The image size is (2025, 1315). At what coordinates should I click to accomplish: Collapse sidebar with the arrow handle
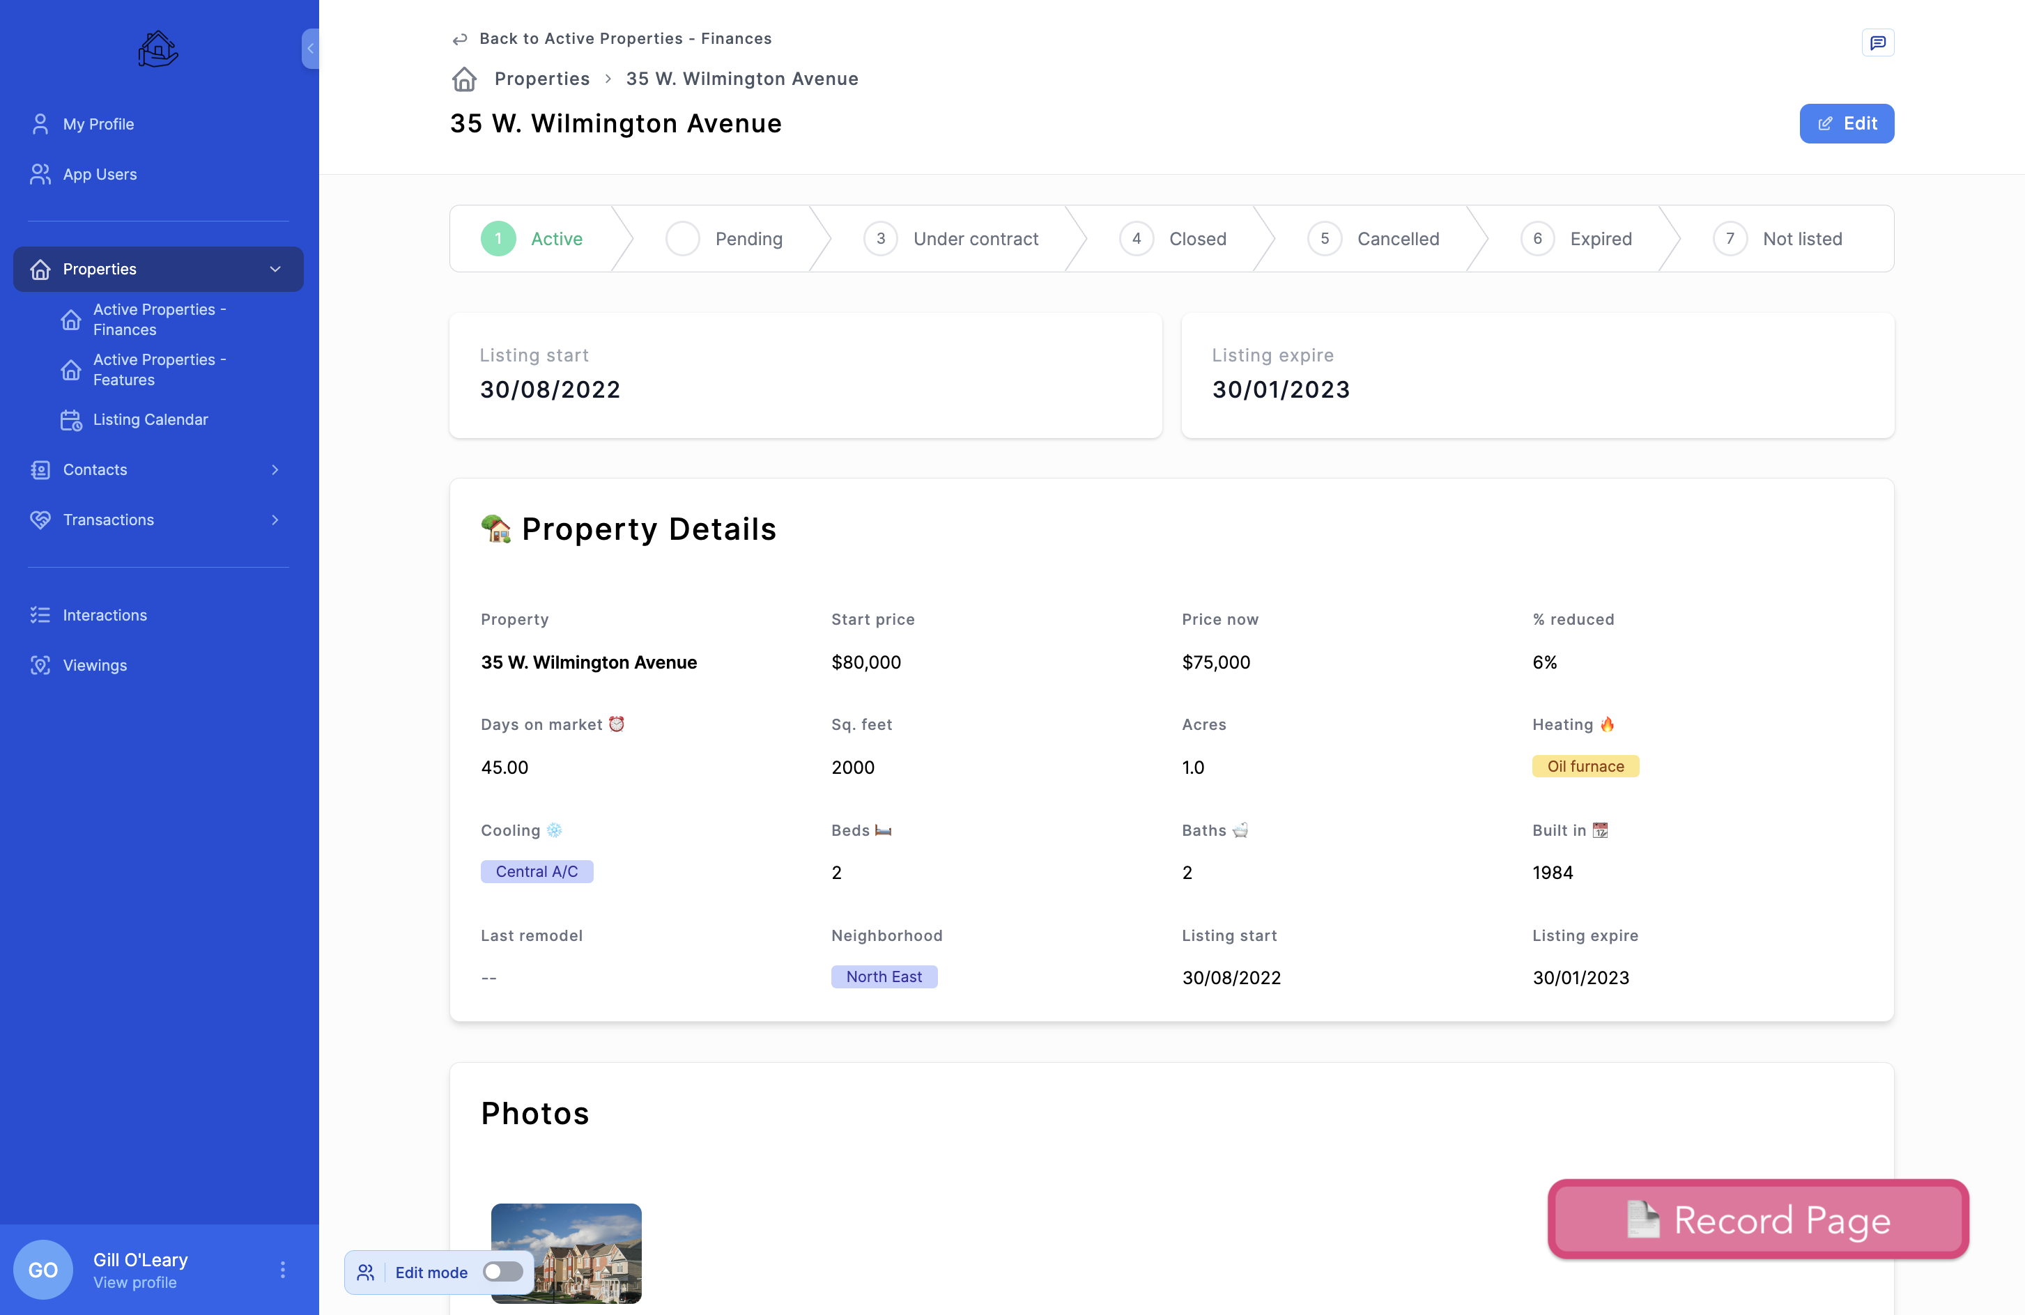(x=311, y=49)
